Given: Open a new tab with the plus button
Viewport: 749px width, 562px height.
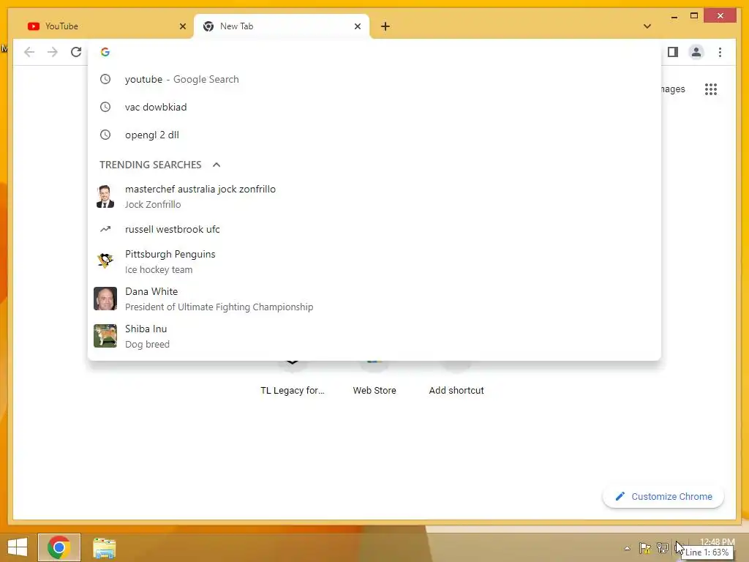Looking at the screenshot, I should pyautogui.click(x=385, y=26).
